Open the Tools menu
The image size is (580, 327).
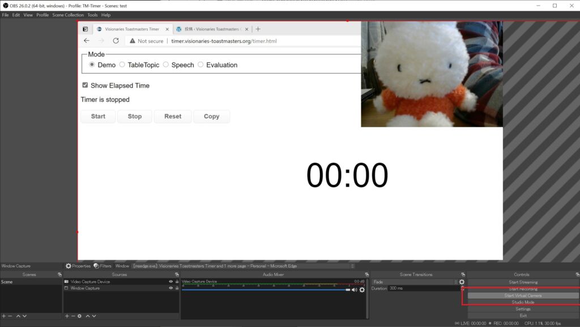pos(92,15)
